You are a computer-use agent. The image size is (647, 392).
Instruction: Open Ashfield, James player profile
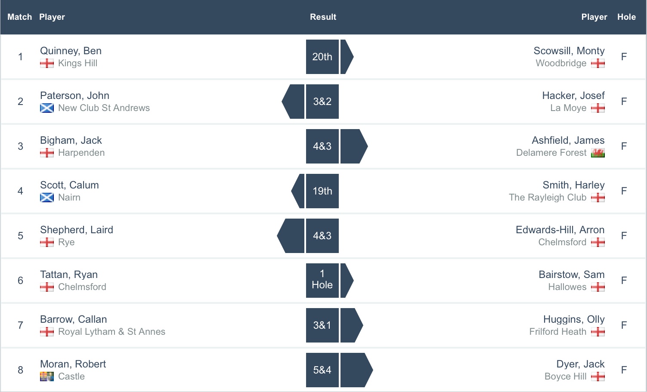(568, 140)
